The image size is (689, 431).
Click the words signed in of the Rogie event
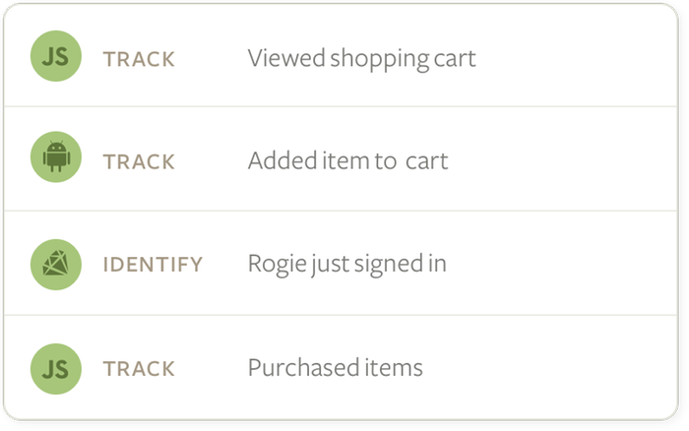coord(401,265)
